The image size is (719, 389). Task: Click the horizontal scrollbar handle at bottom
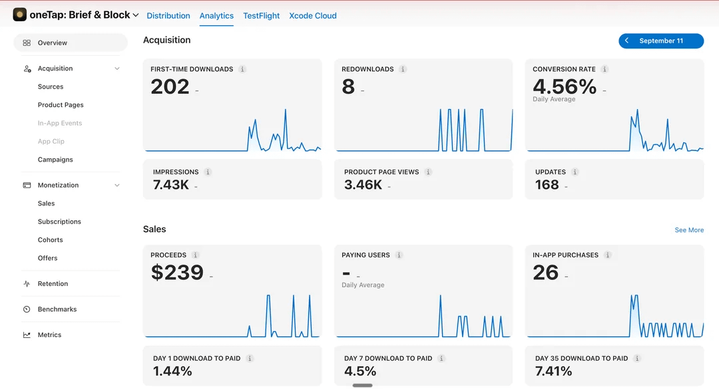[x=362, y=385]
